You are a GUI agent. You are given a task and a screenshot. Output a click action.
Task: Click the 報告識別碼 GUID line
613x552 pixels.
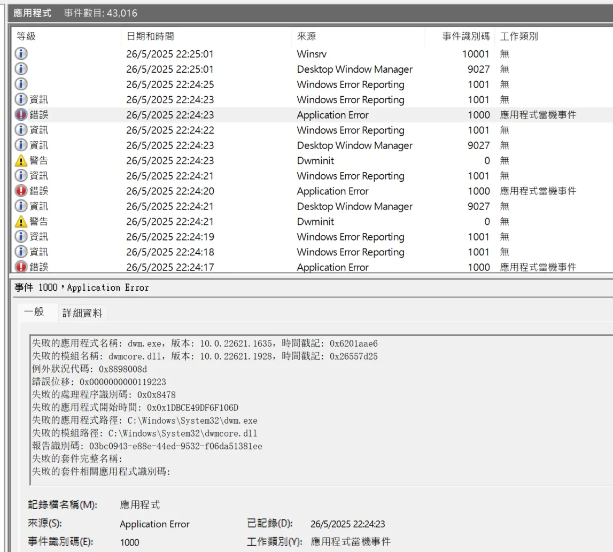tap(146, 446)
